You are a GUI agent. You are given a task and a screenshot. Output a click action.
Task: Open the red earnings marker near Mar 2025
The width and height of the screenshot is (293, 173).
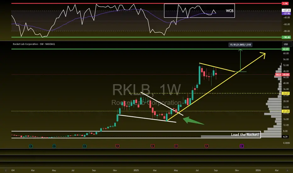point(152,146)
